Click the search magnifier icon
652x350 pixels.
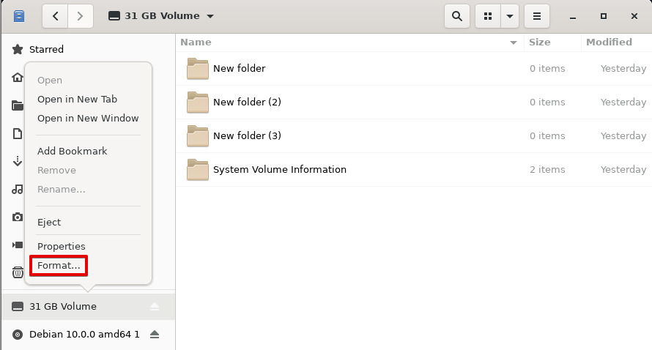coord(457,16)
